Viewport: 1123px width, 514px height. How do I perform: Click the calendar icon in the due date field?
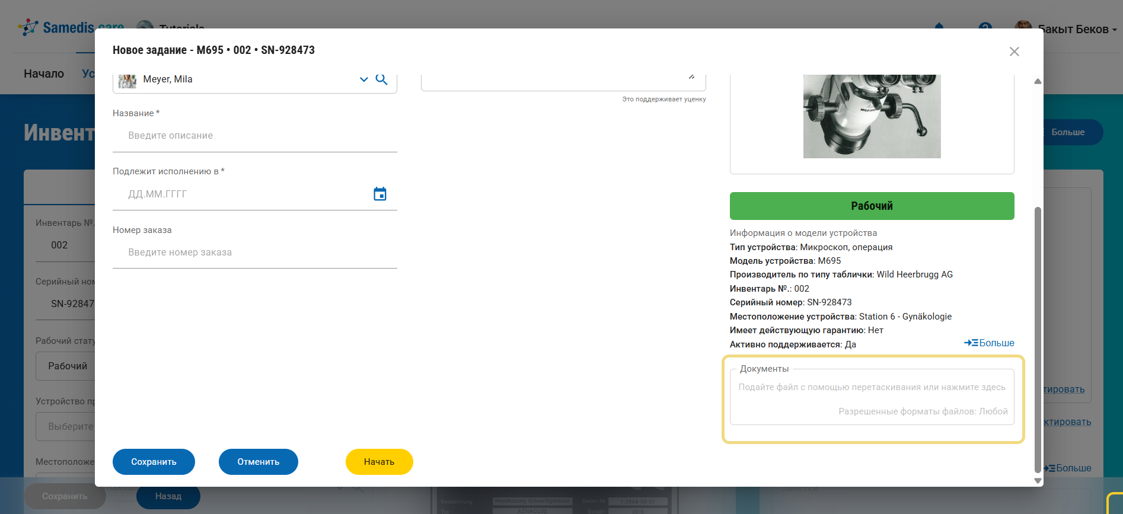pos(379,194)
